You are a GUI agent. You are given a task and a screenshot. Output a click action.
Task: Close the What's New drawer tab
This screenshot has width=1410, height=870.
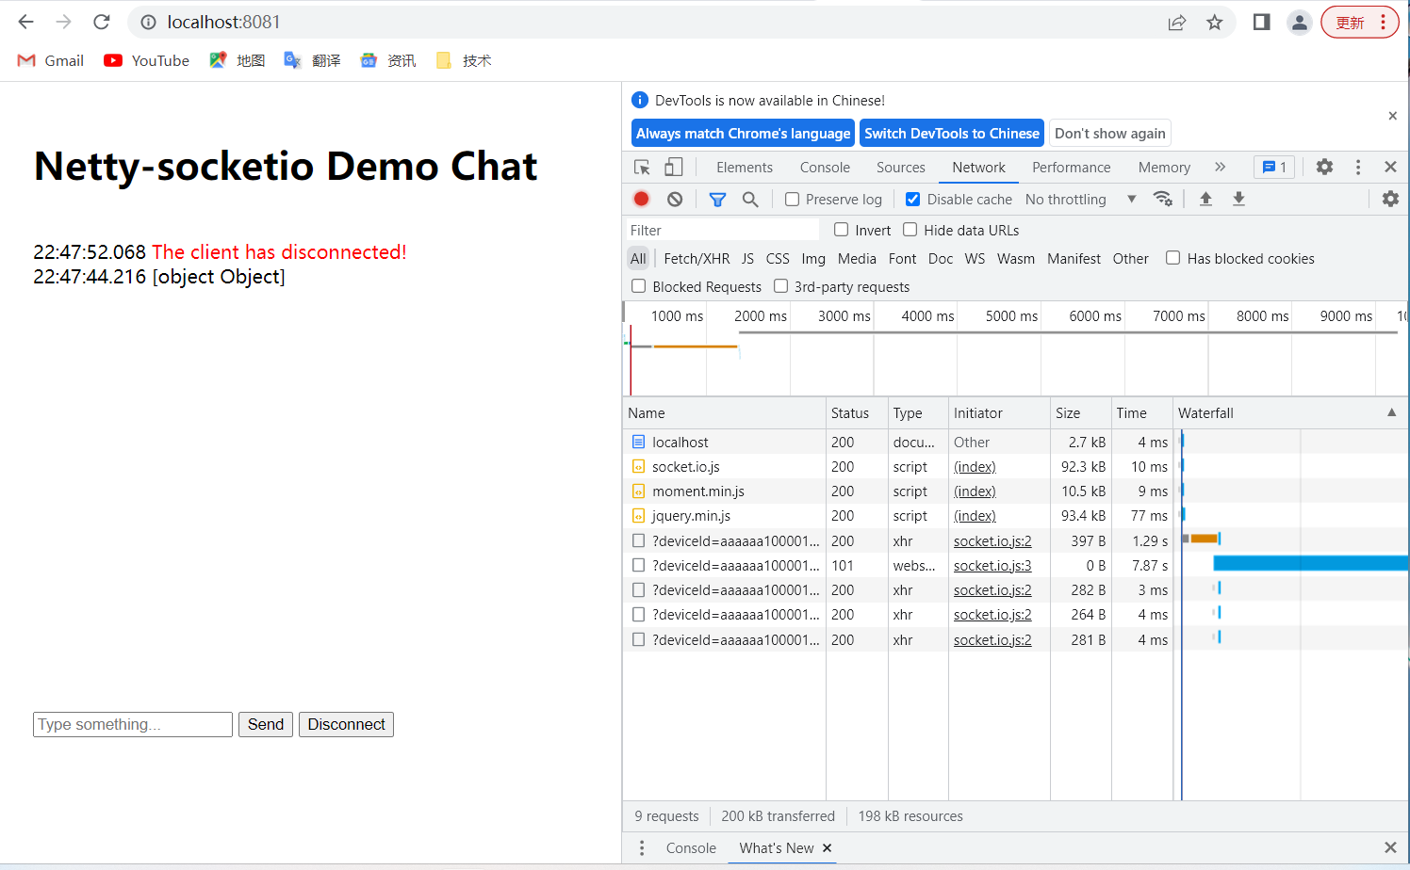pyautogui.click(x=827, y=847)
